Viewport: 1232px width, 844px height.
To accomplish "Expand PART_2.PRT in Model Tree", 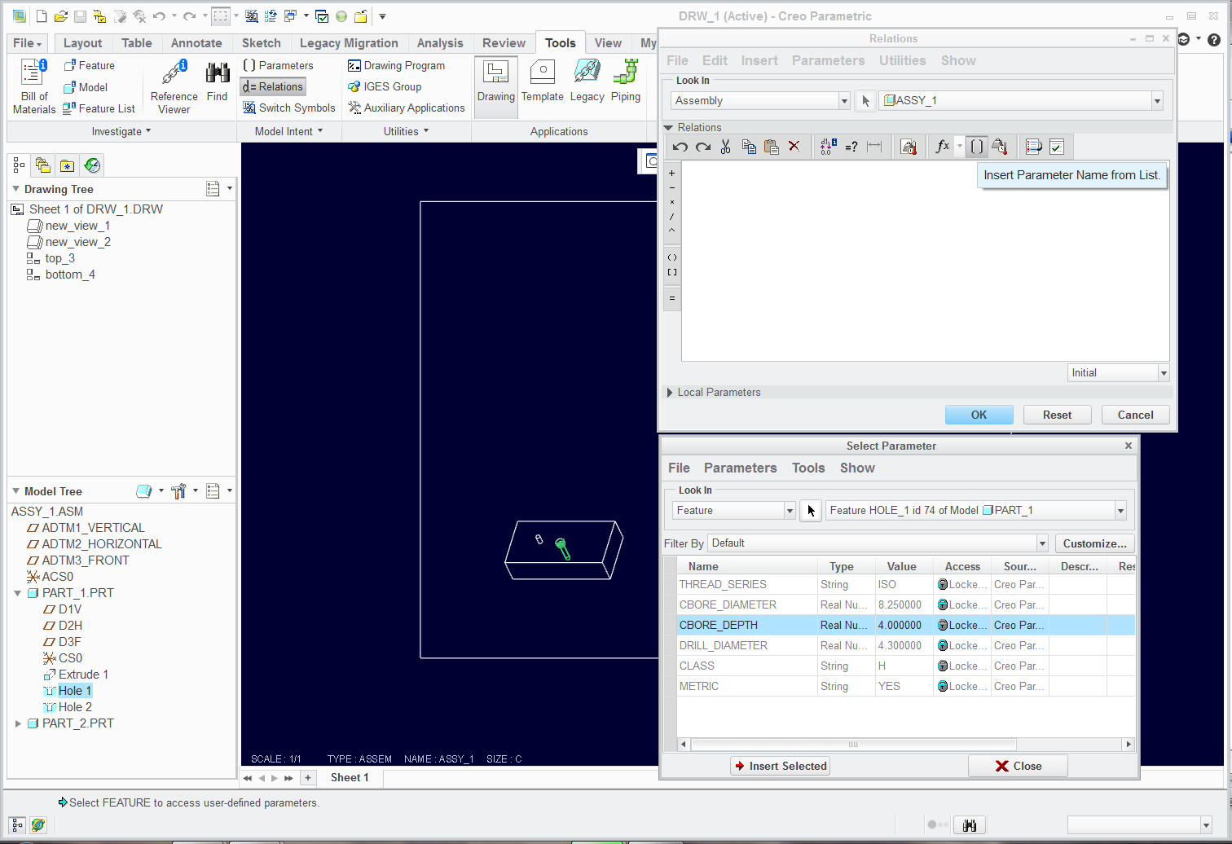I will (18, 723).
